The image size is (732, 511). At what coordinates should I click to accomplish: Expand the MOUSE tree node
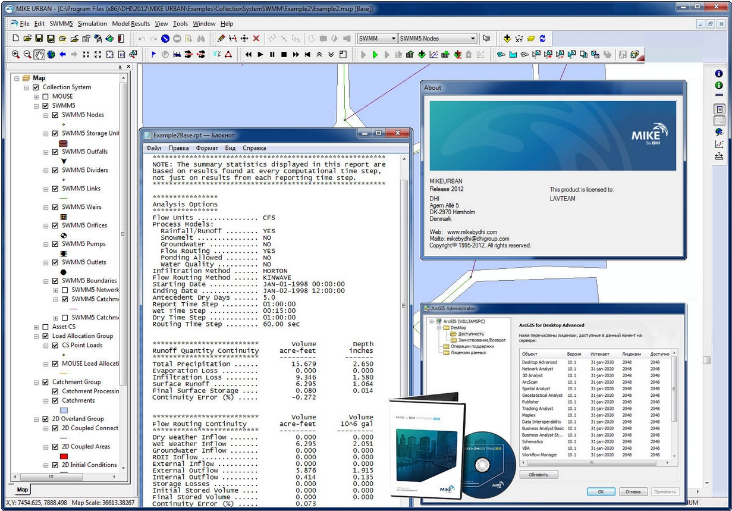[36, 96]
